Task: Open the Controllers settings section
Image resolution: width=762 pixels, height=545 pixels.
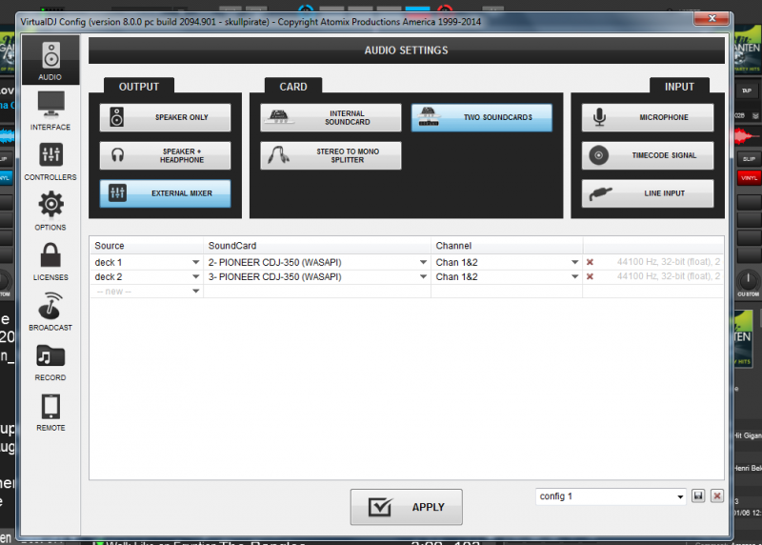Action: tap(50, 162)
